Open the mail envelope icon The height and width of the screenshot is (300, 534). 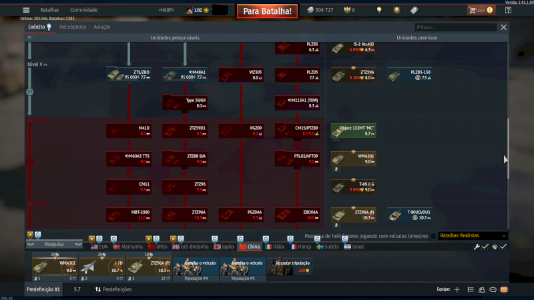click(504, 289)
